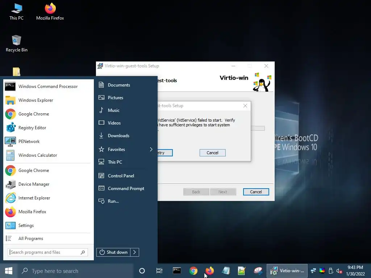Show All Programs list
The image size is (371, 278).
[x=48, y=239]
